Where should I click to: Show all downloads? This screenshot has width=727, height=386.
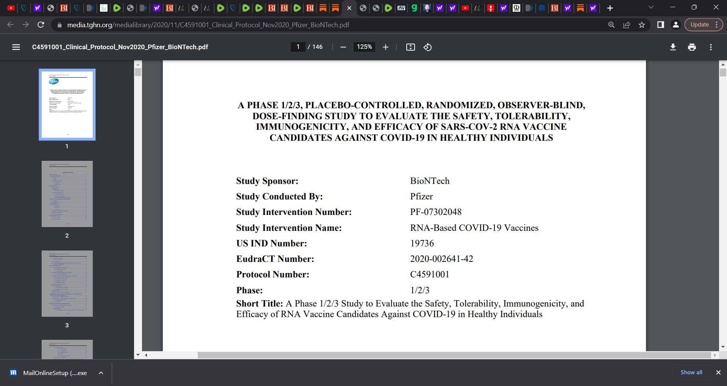point(691,372)
